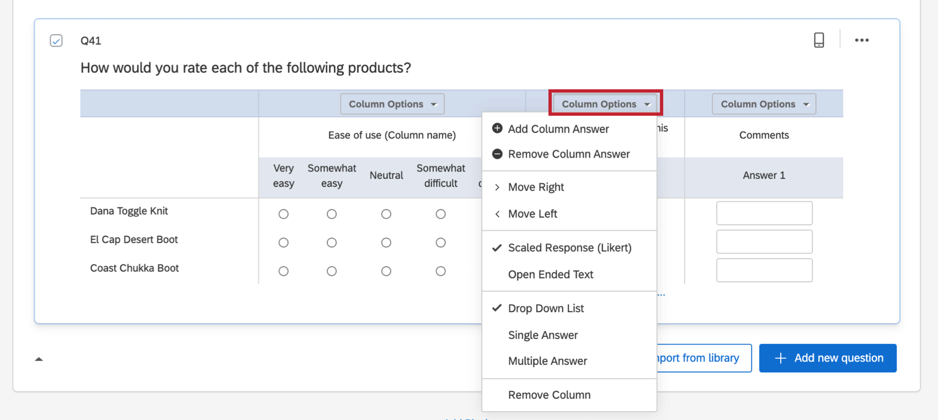Screen dimensions: 938x420
Task: Toggle the Q41 question selection checkbox
Action: (56, 41)
